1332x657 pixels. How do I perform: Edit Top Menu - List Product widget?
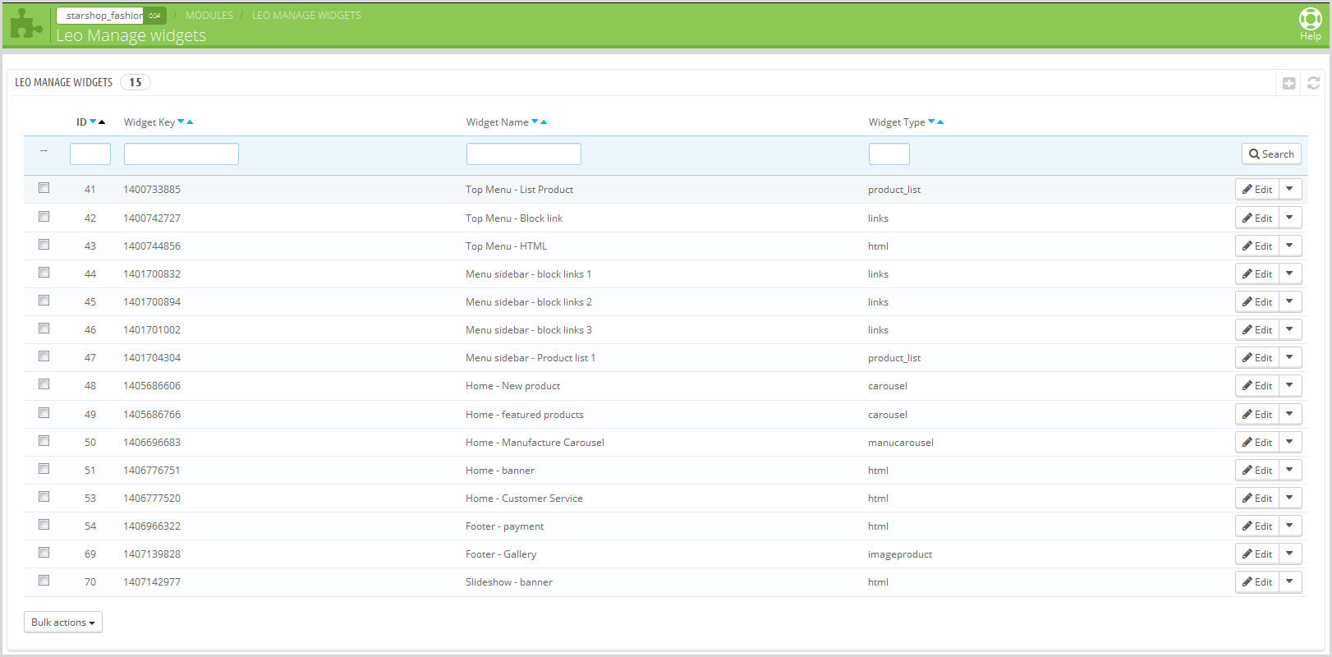(x=1257, y=189)
